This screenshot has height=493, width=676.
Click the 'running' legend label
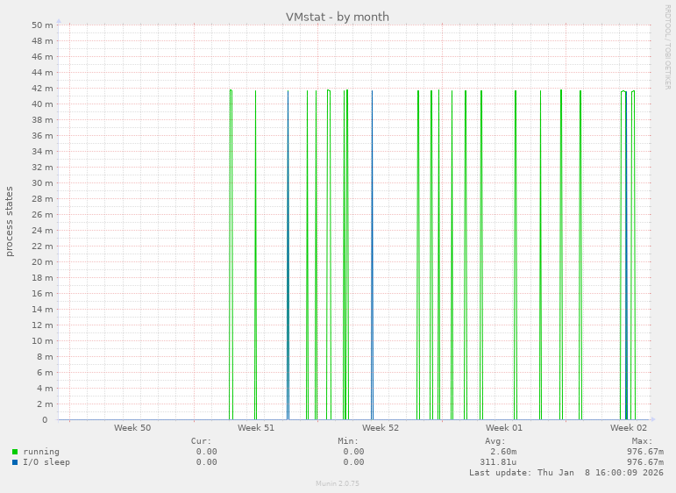[41, 452]
